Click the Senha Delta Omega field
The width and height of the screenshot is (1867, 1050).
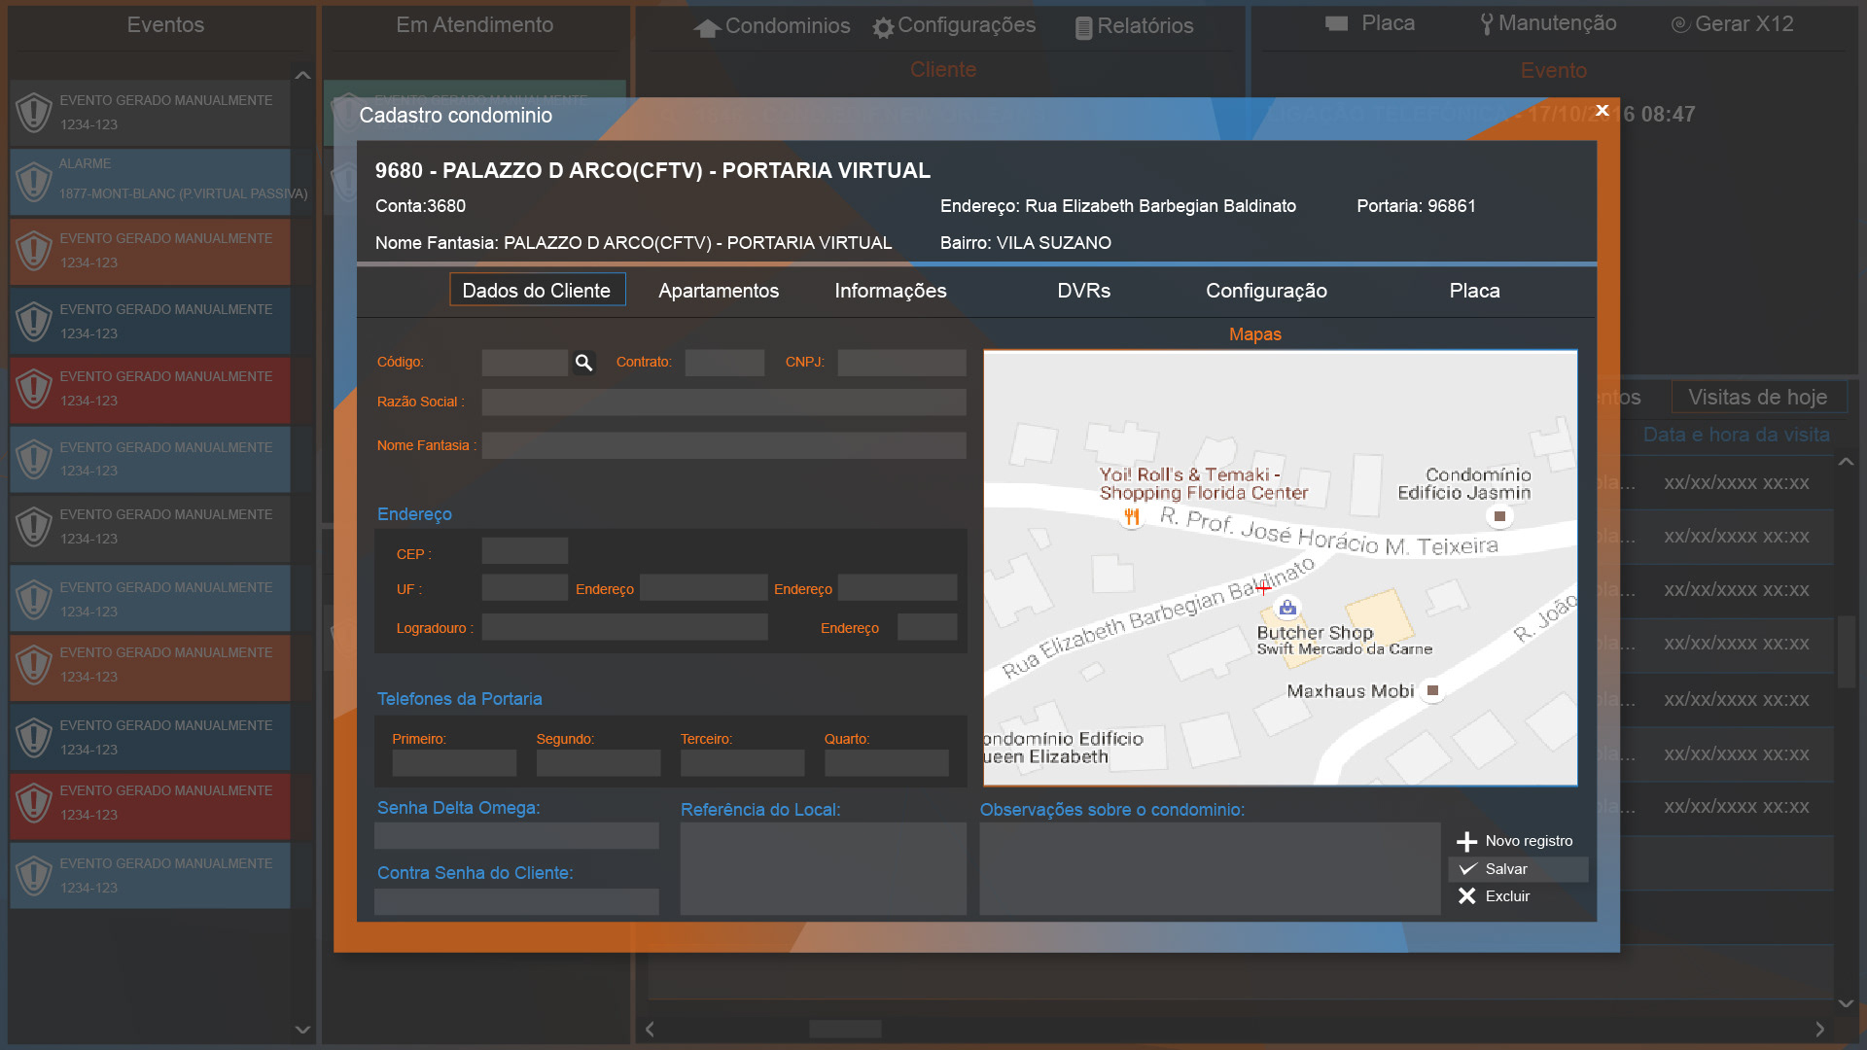[516, 836]
